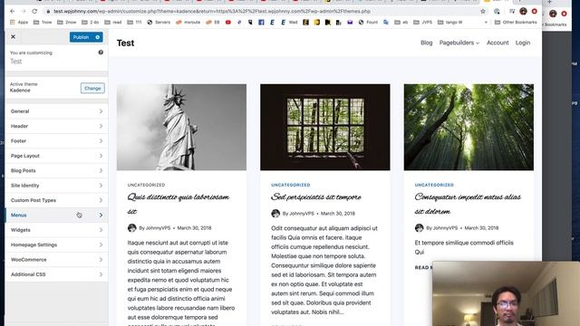The image size is (580, 326).
Task: Expand Custom Post Types chevron
Action: click(x=101, y=200)
